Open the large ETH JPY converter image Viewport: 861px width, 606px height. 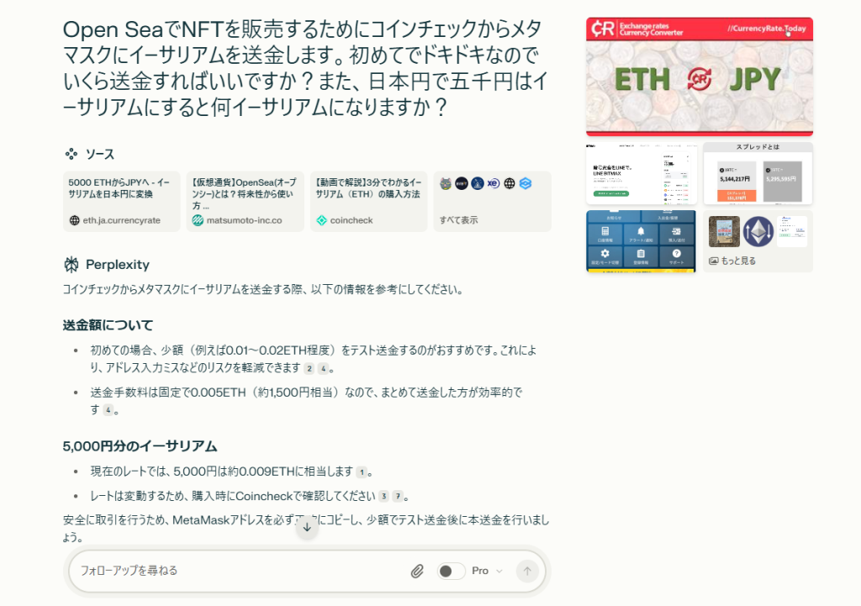tap(699, 76)
